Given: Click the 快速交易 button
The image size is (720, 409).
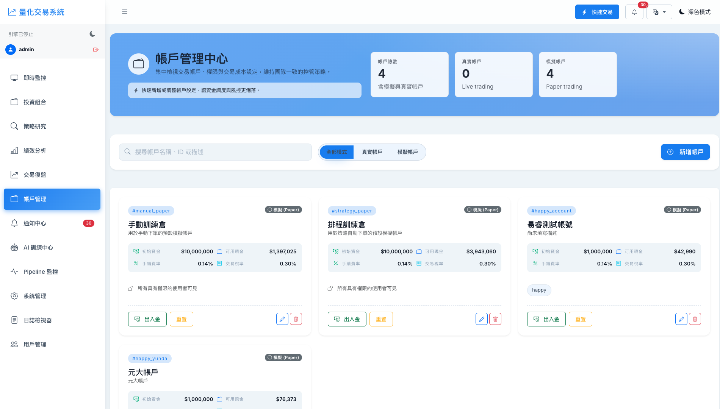Looking at the screenshot, I should click(597, 12).
